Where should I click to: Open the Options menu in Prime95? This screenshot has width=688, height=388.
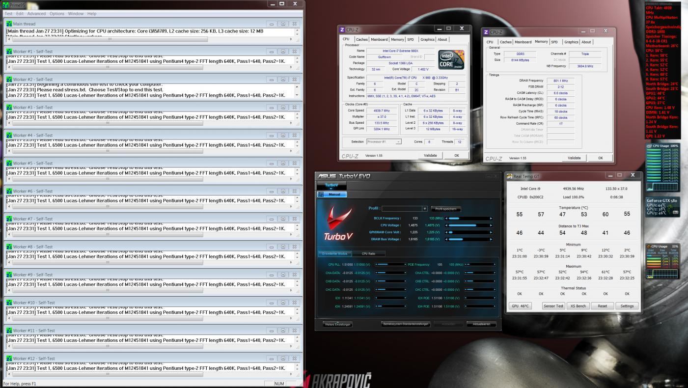57,13
